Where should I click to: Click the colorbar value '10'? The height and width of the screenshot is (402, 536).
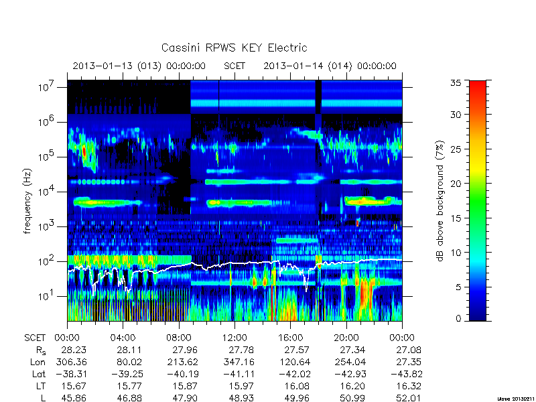click(x=456, y=253)
